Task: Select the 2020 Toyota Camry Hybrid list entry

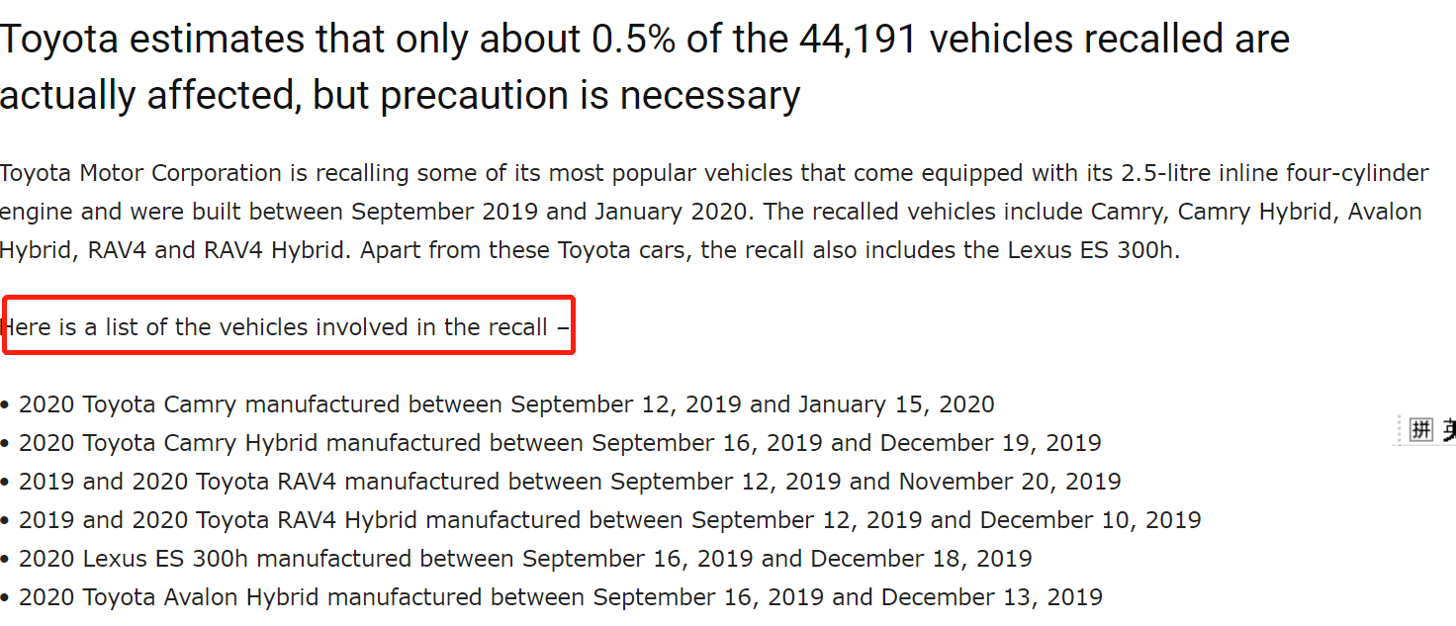Action: coord(551,443)
